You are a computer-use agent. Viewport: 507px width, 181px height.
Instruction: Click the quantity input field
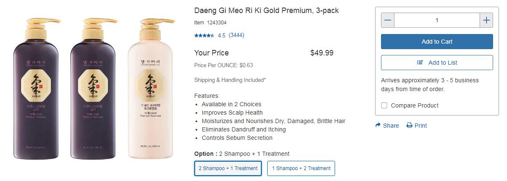[x=437, y=20]
